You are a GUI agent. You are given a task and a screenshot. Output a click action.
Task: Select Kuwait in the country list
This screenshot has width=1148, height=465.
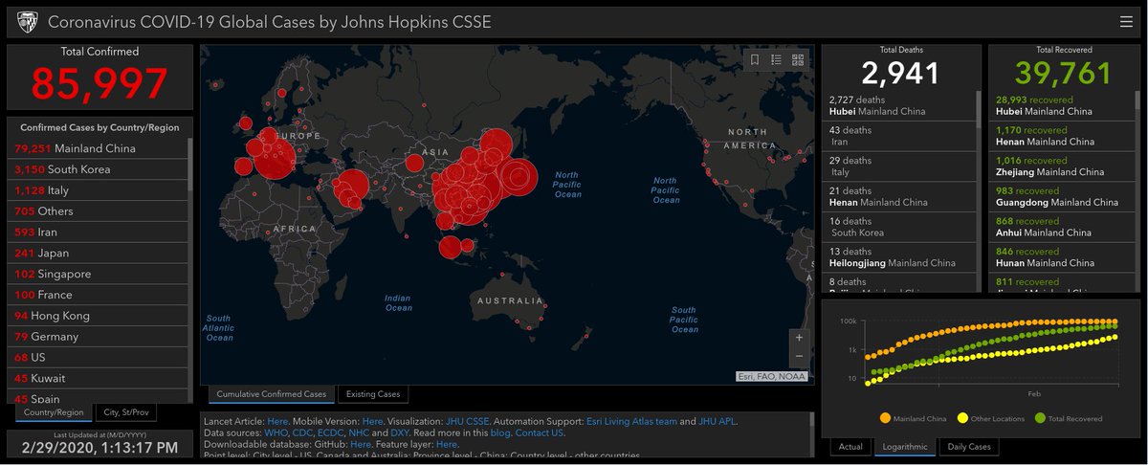[99, 379]
